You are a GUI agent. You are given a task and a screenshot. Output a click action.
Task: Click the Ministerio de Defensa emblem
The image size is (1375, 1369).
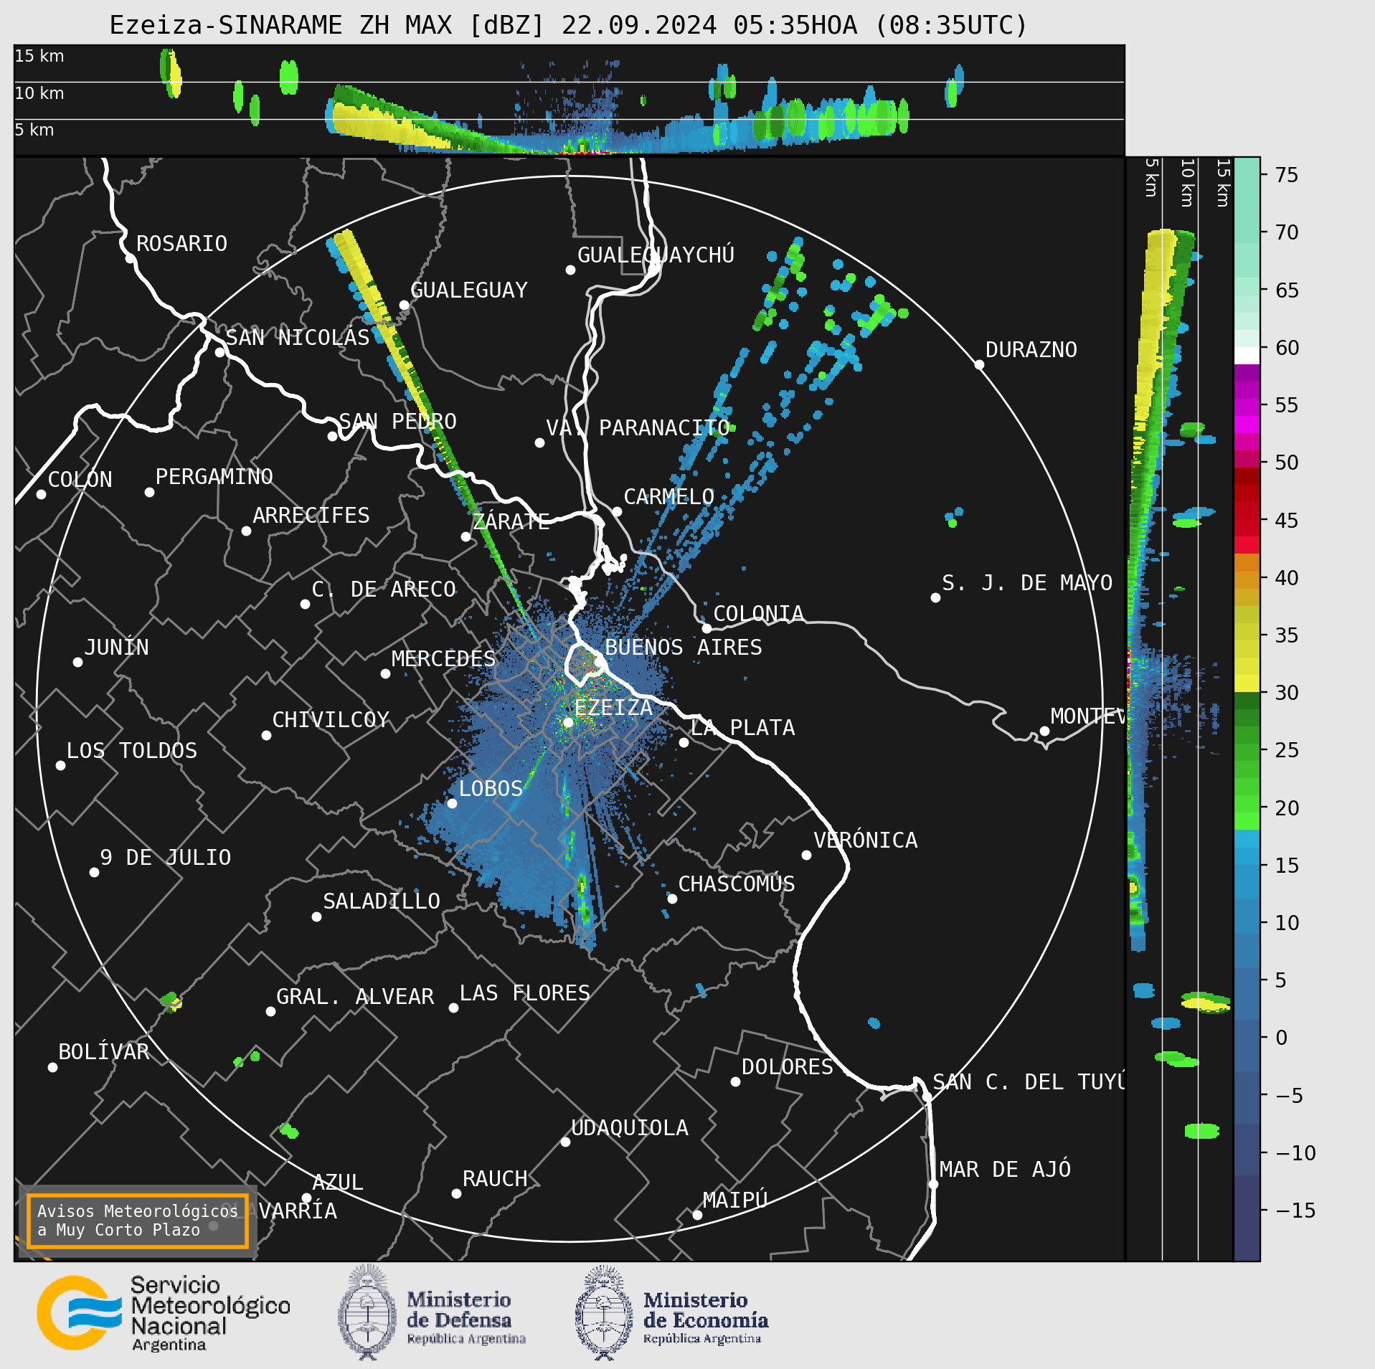(x=367, y=1313)
